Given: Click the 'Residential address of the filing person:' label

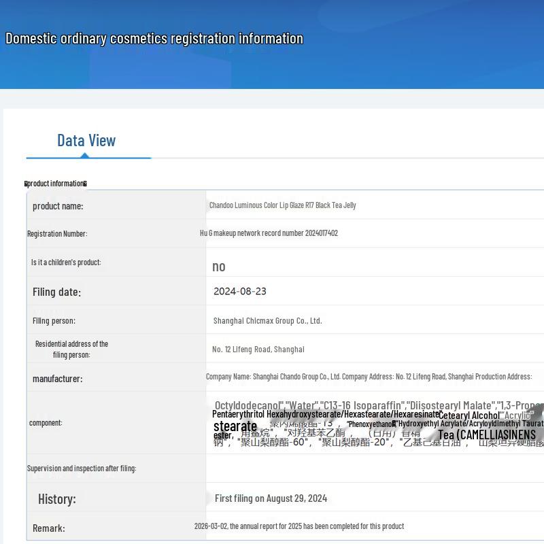Looking at the screenshot, I should (x=71, y=350).
